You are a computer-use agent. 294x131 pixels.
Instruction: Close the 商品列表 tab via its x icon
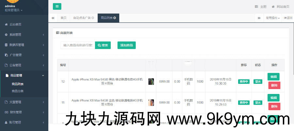click(x=114, y=18)
